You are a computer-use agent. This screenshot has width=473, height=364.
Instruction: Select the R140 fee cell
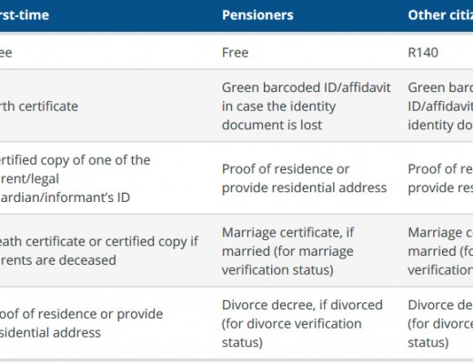(x=423, y=53)
